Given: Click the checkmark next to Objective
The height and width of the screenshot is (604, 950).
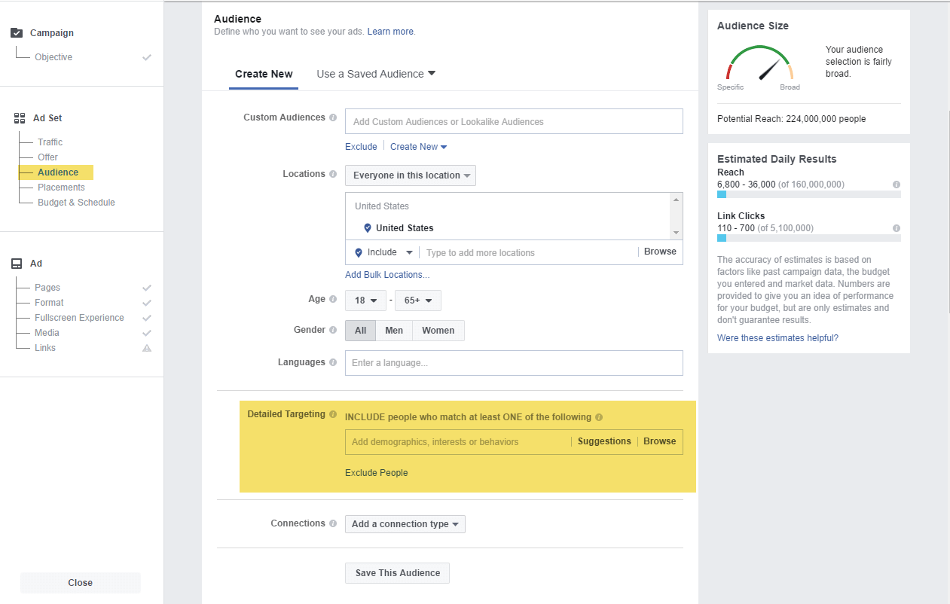Looking at the screenshot, I should coord(147,56).
